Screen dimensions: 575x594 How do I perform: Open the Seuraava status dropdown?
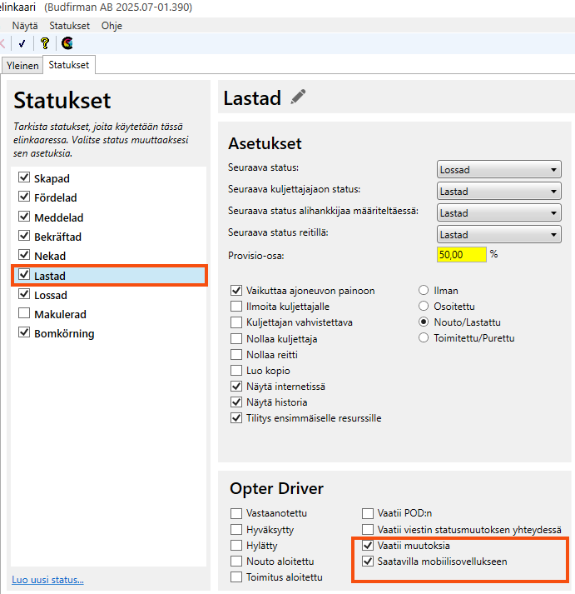point(498,170)
